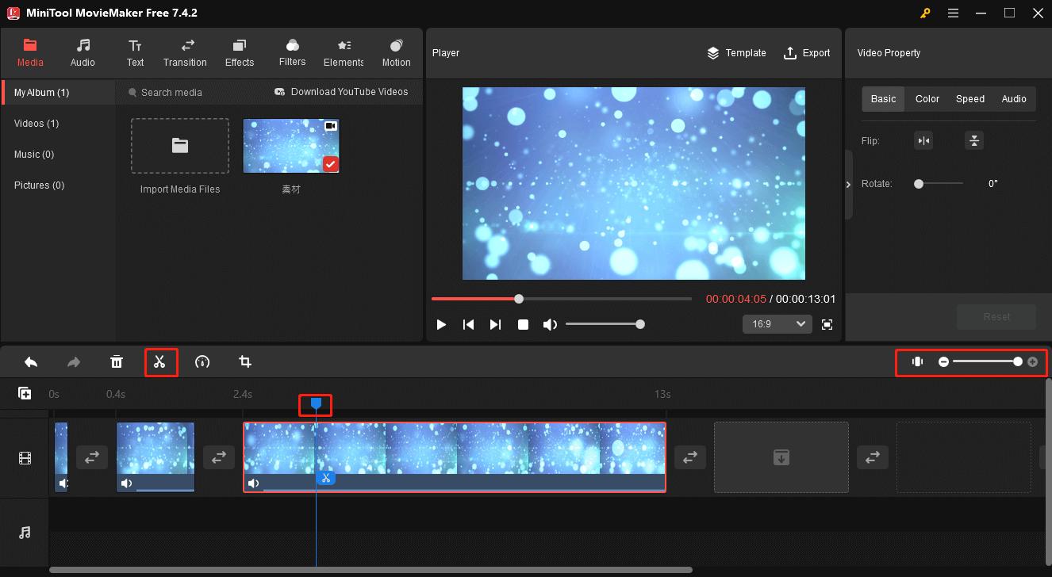
Task: Switch to the Audio tab
Action: tap(83, 53)
